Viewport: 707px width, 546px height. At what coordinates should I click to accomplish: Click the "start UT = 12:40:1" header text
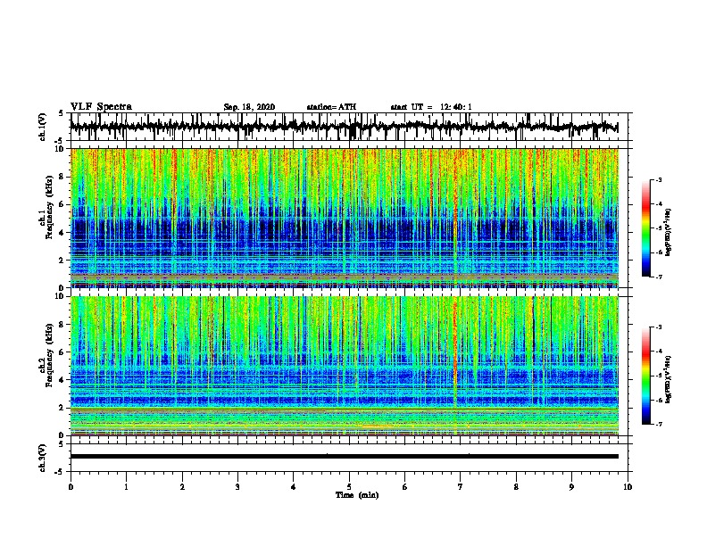430,107
